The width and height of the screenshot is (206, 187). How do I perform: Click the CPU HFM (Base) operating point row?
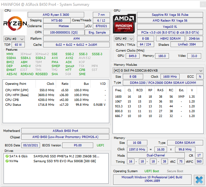[55, 95]
